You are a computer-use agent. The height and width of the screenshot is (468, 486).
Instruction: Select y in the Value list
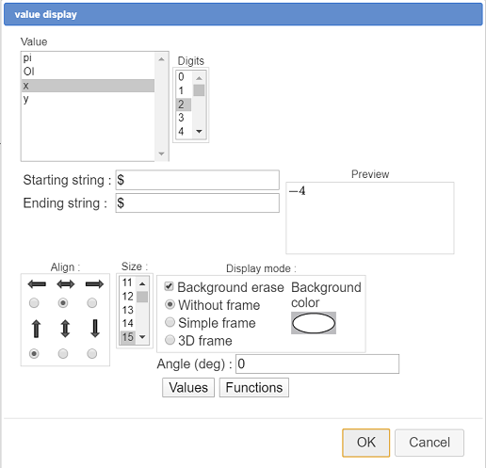point(88,99)
